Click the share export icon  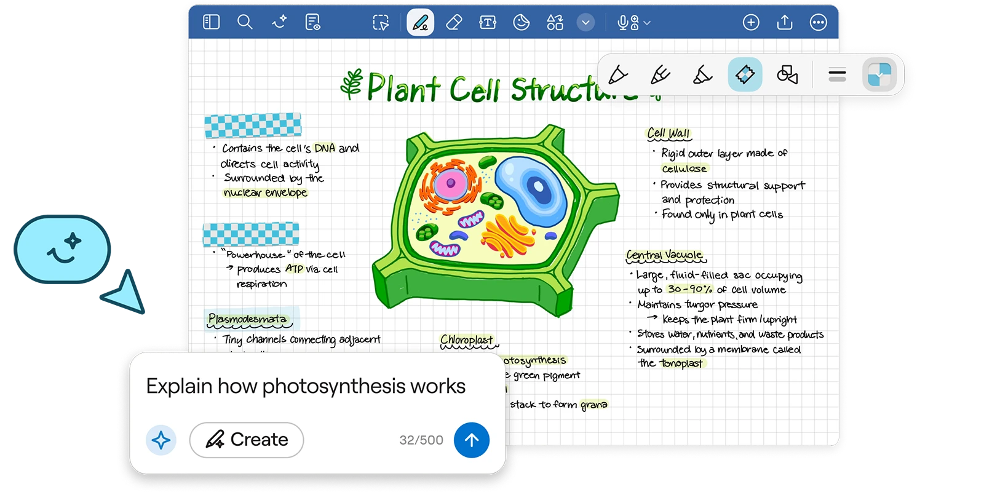click(785, 23)
